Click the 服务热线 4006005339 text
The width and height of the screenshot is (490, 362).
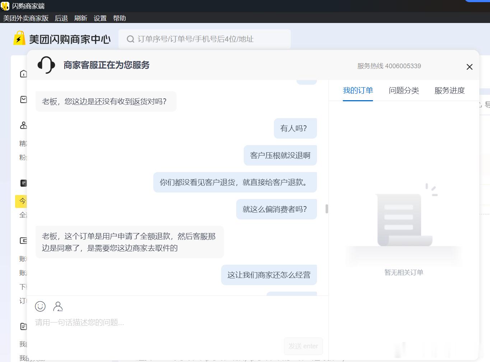[389, 66]
